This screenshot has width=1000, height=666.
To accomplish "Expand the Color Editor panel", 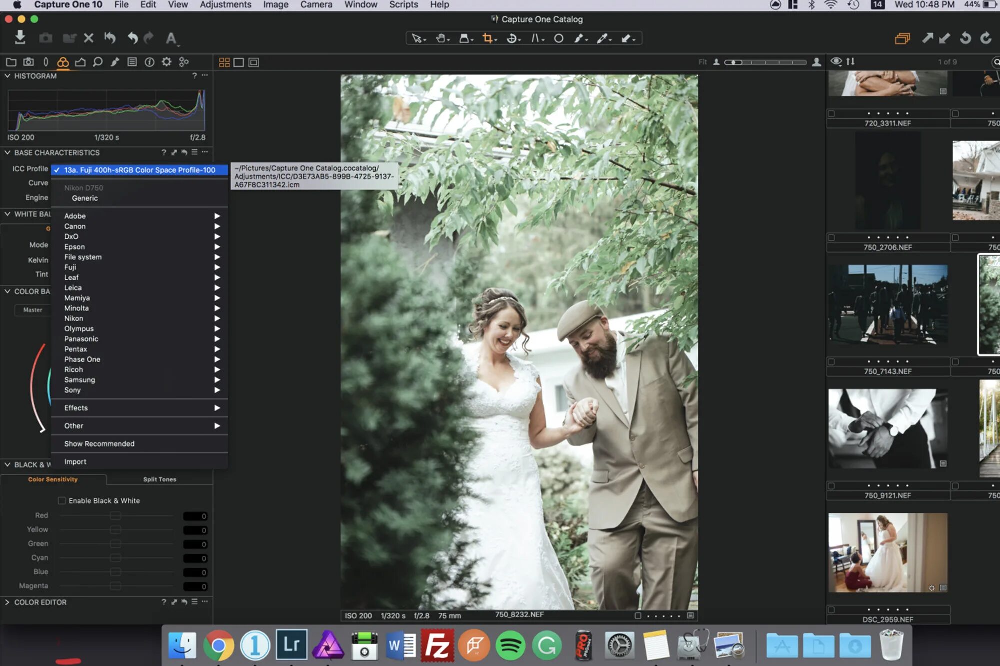I will pyautogui.click(x=7, y=602).
